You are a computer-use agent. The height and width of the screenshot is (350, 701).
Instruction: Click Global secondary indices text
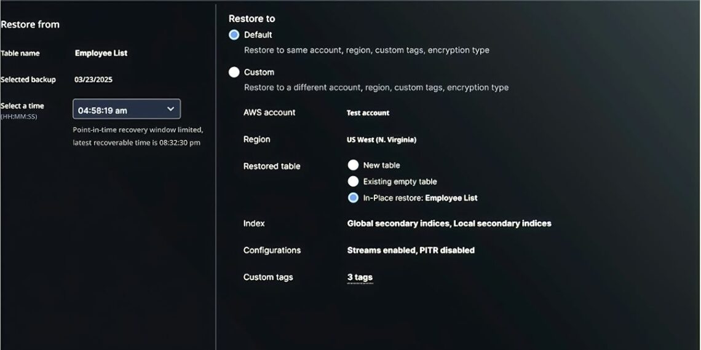[398, 224]
